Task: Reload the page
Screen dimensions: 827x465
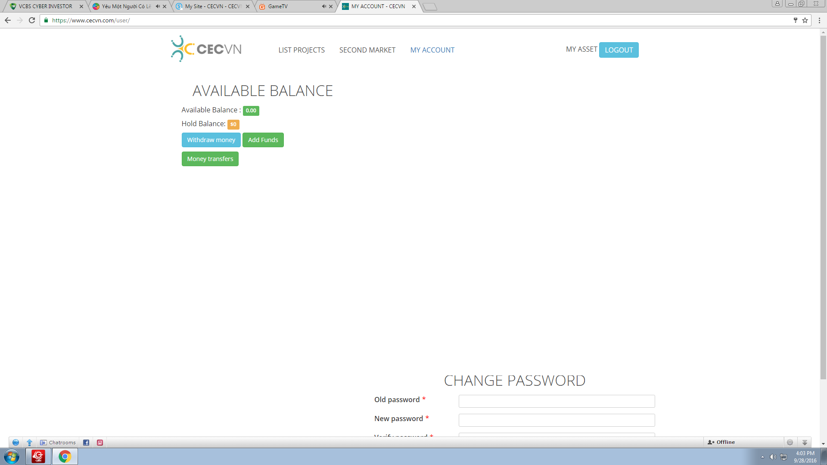Action: (x=32, y=20)
